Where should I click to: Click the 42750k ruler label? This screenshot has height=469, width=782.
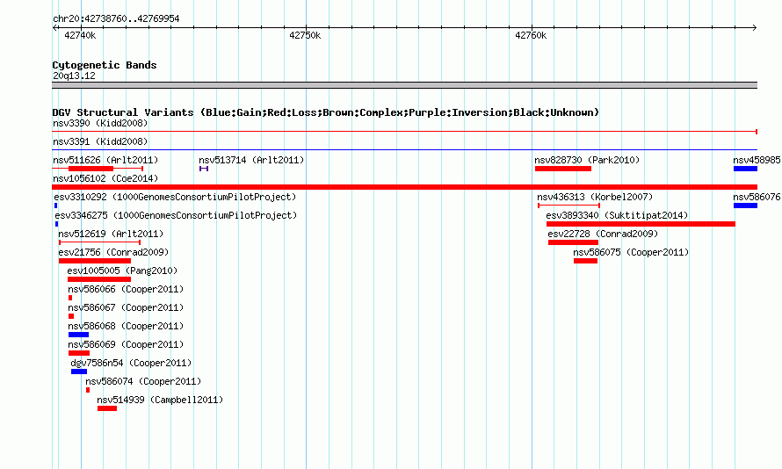tap(305, 35)
